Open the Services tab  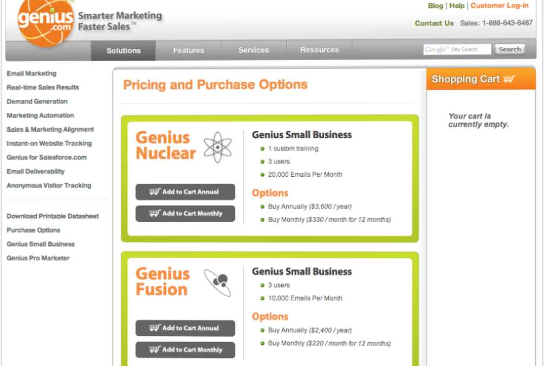coord(254,50)
